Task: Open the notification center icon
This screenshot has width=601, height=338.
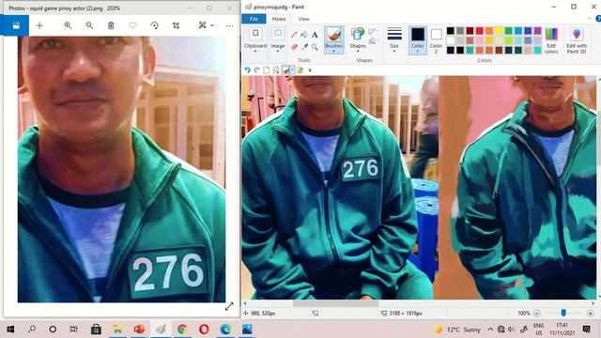Action: point(586,330)
